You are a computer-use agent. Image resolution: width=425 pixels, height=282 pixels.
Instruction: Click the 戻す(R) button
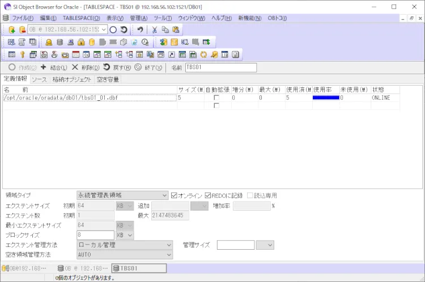pyautogui.click(x=117, y=67)
